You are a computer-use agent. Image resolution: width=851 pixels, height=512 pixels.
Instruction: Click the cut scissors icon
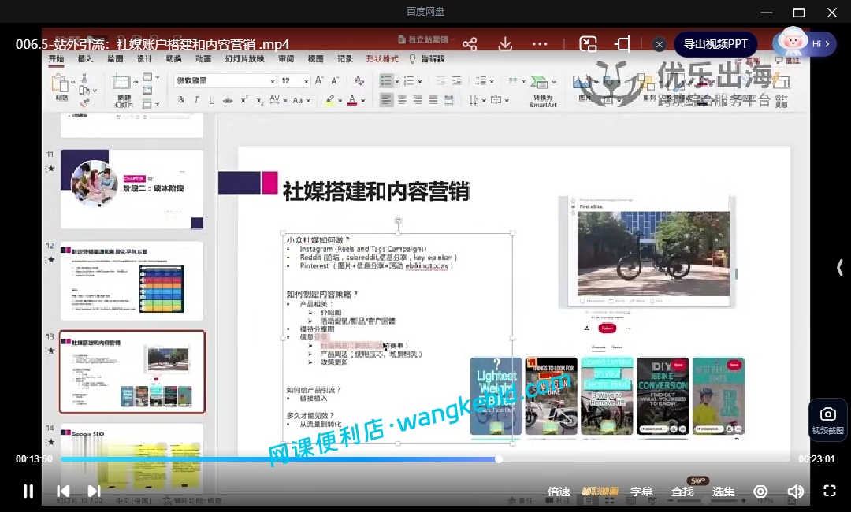(x=84, y=78)
